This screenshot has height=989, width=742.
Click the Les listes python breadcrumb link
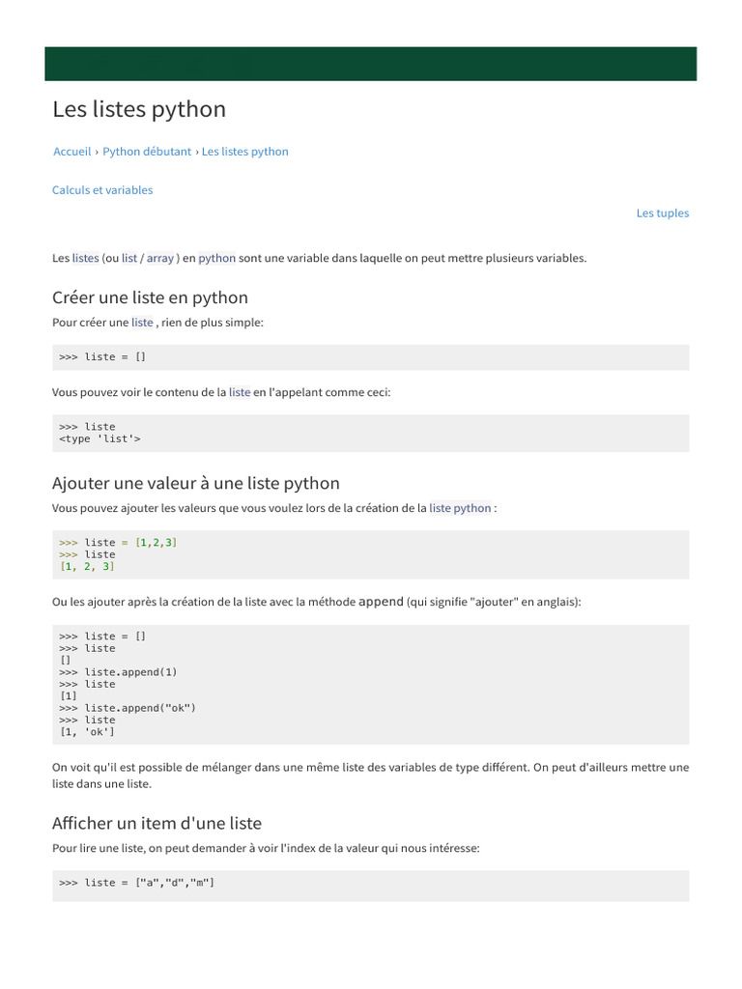244,152
